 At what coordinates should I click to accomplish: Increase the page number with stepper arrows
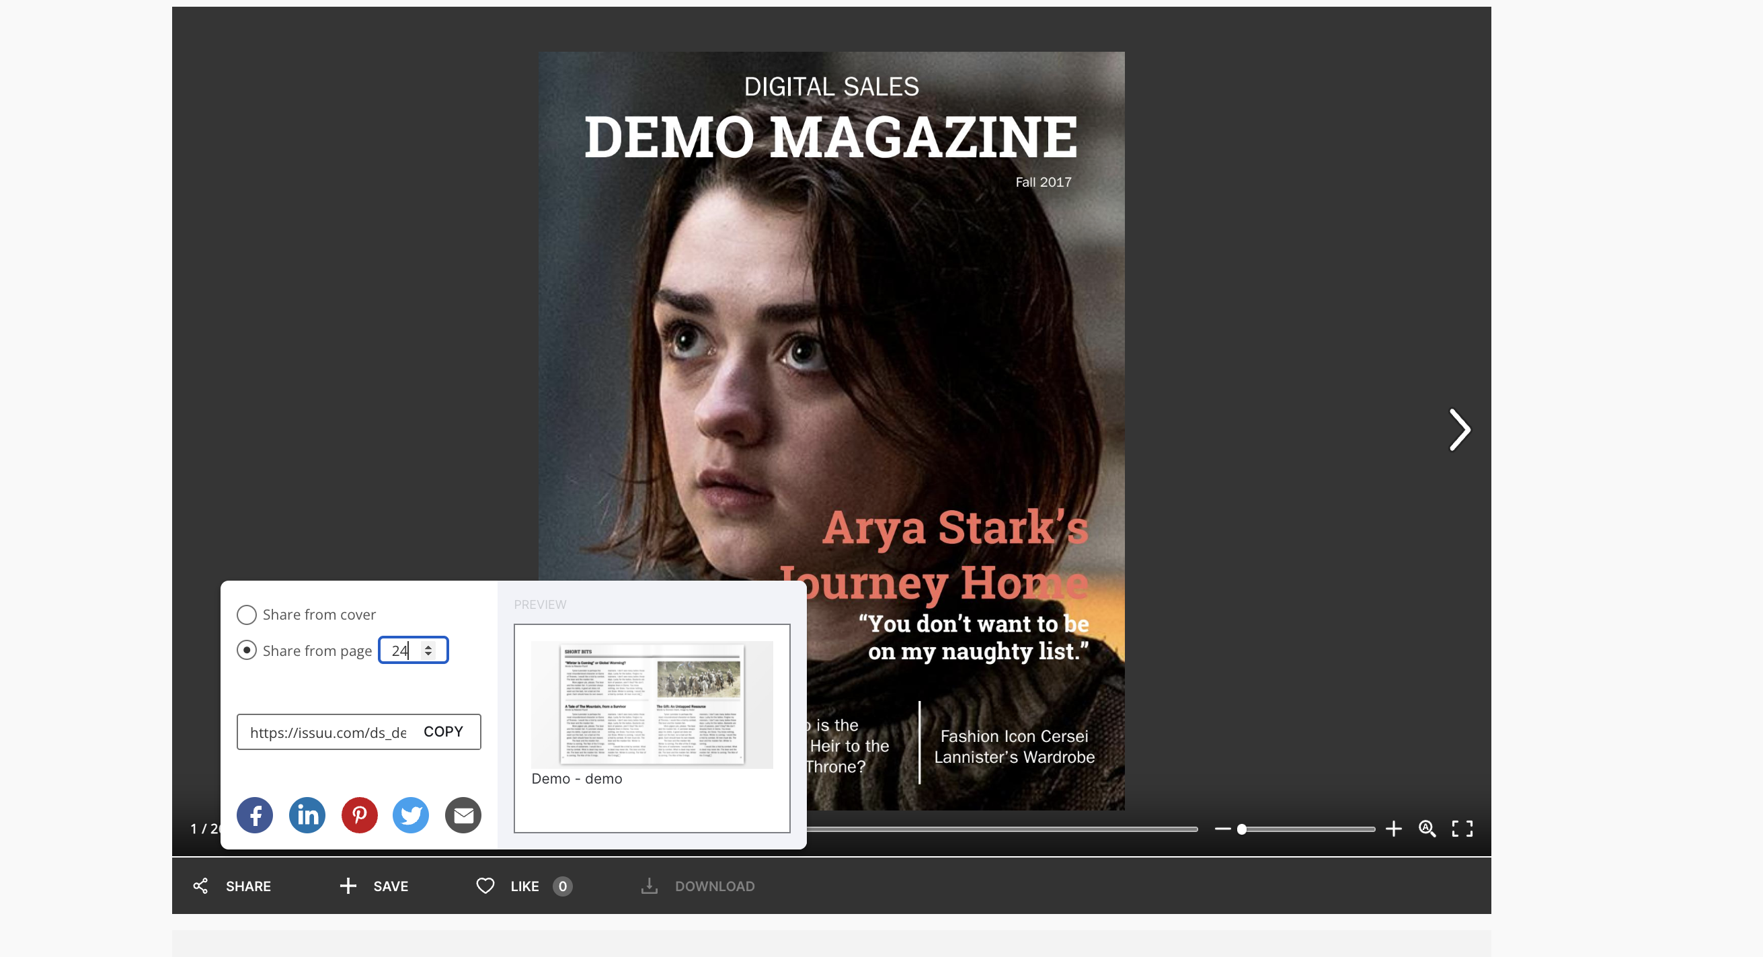point(427,646)
